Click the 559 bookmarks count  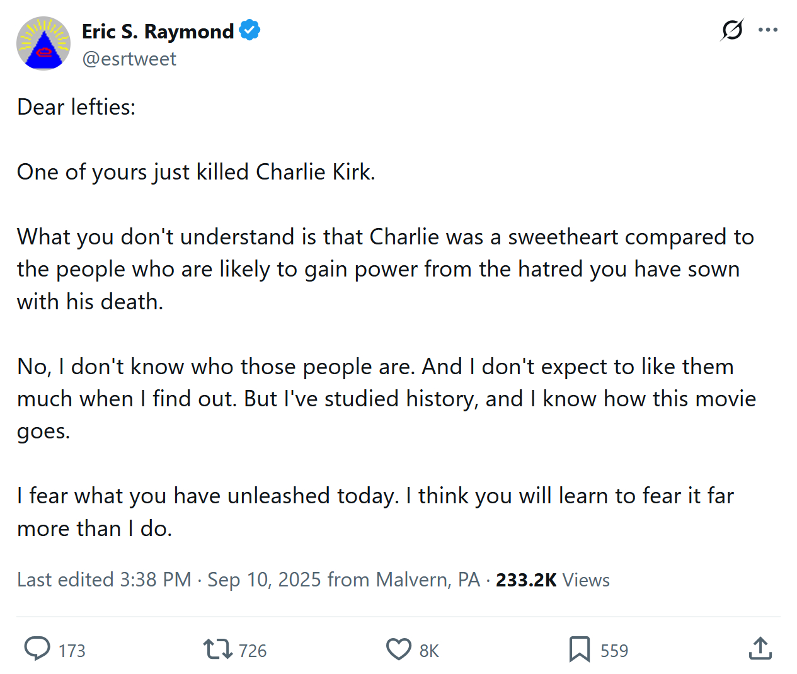coord(614,651)
